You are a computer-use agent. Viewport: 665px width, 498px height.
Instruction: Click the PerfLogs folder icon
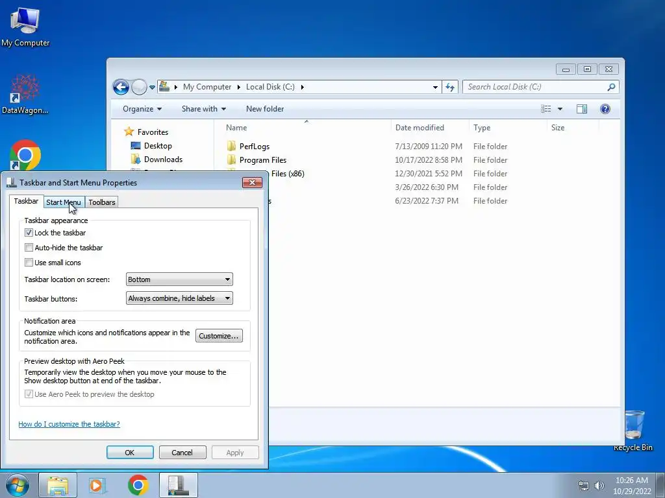[232, 146]
